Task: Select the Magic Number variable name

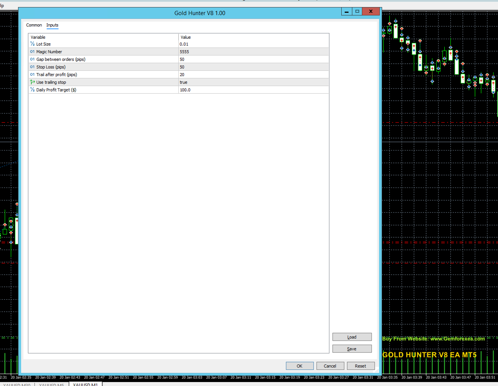Action: click(49, 52)
